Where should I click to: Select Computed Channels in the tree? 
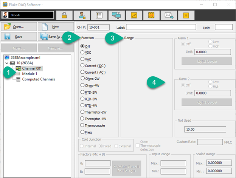pyautogui.click(x=39, y=79)
